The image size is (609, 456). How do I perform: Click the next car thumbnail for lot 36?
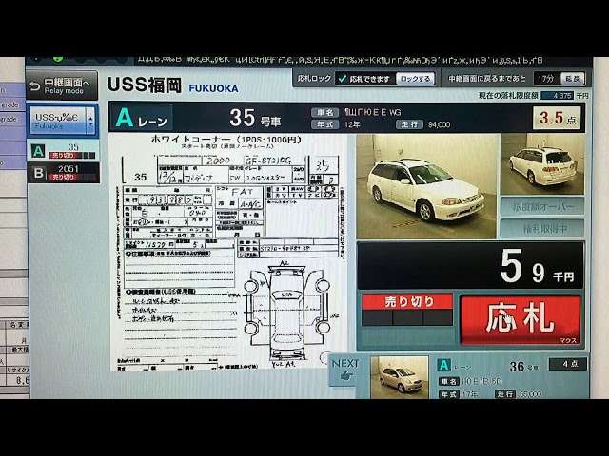click(399, 376)
